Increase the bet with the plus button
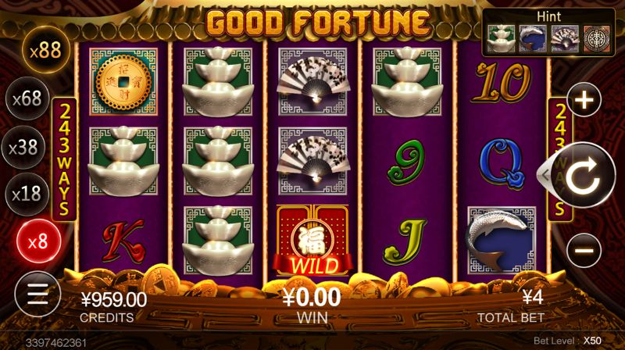 pos(584,100)
